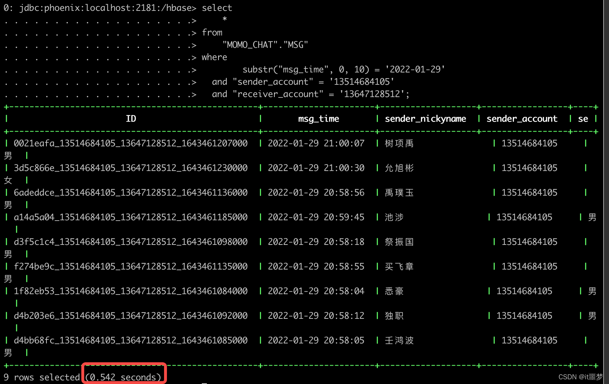Click ID starting with 3d5c866e
609x384 pixels.
click(x=131, y=168)
